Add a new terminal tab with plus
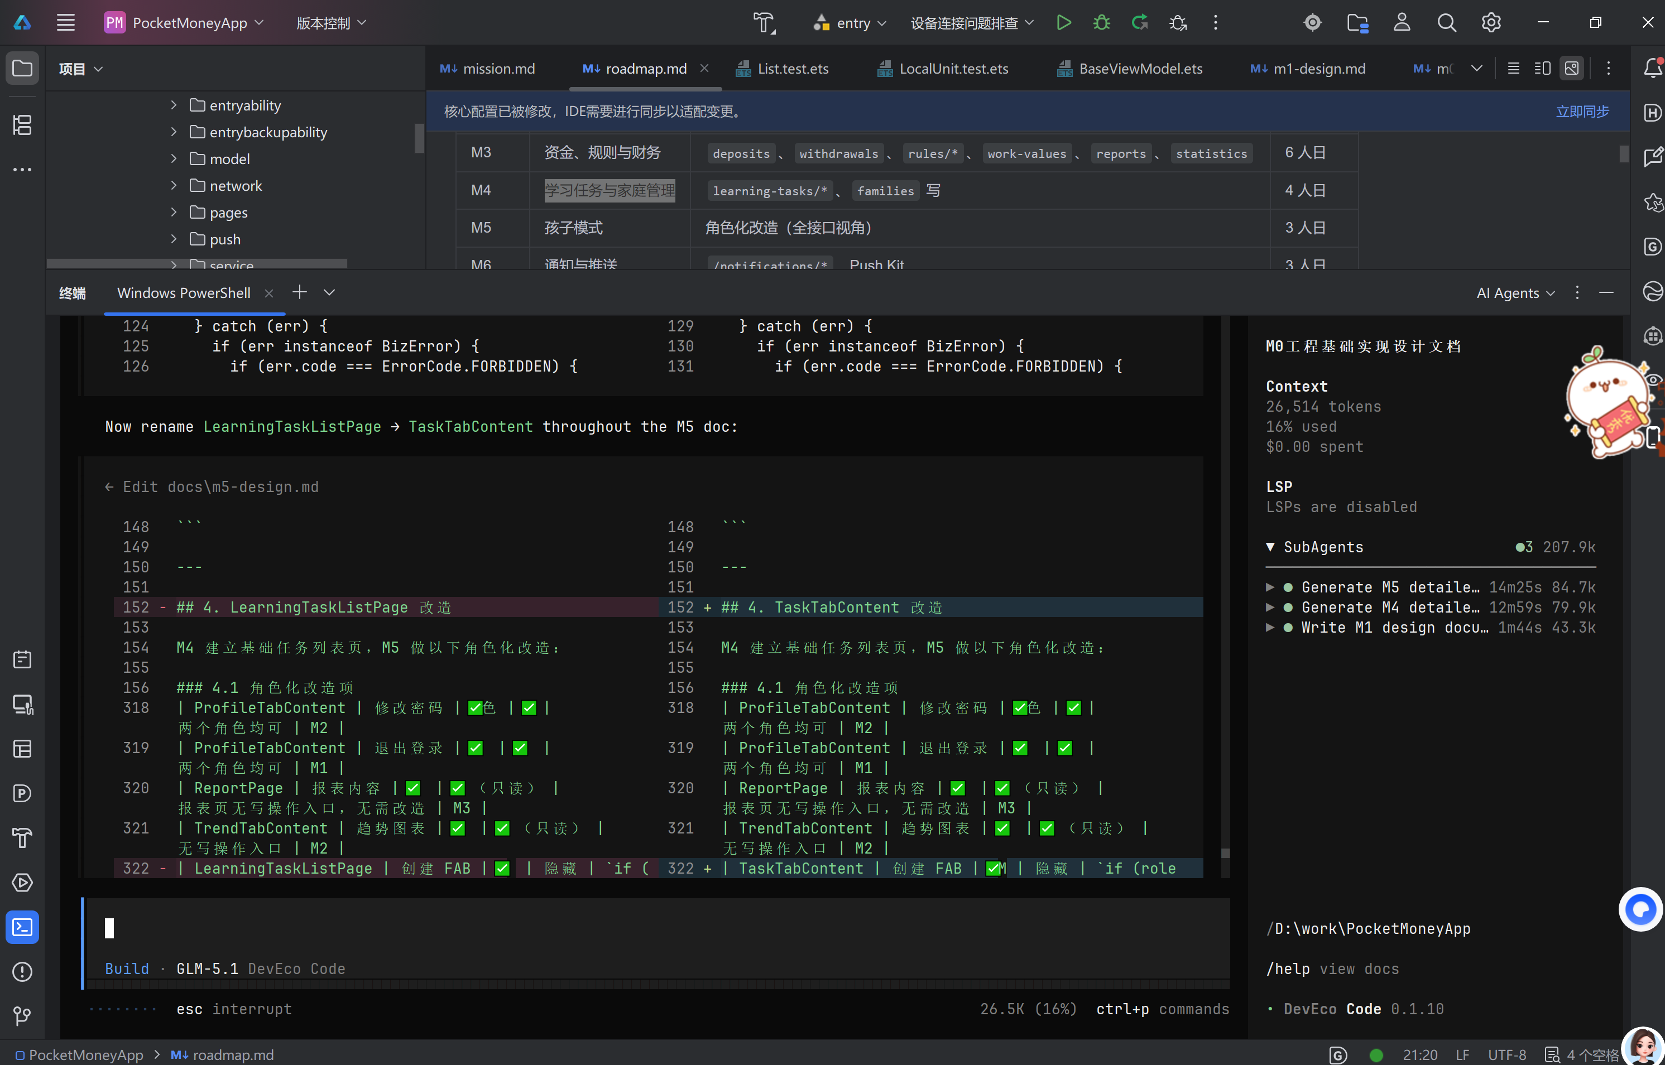The width and height of the screenshot is (1665, 1065). point(300,292)
